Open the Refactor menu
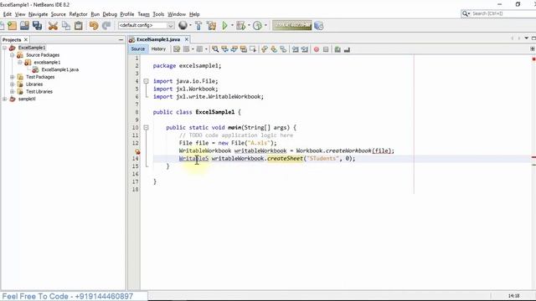Viewport: 536px width, 301px height. [78, 14]
